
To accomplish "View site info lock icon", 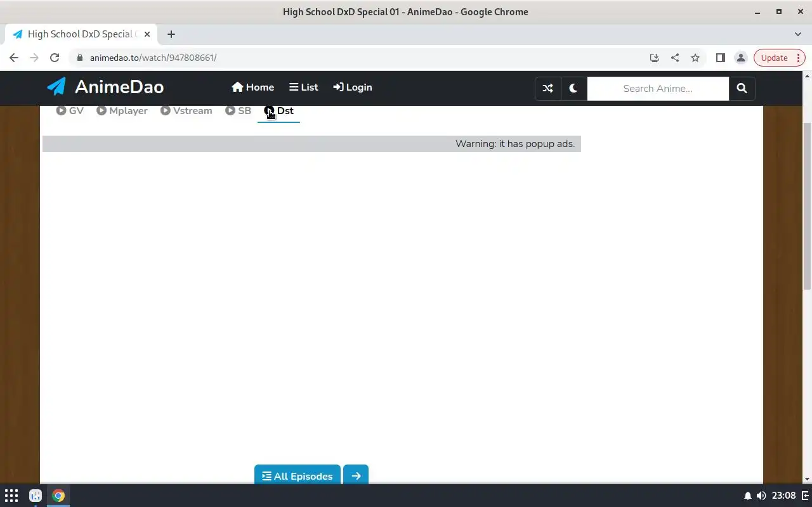I will click(x=79, y=58).
